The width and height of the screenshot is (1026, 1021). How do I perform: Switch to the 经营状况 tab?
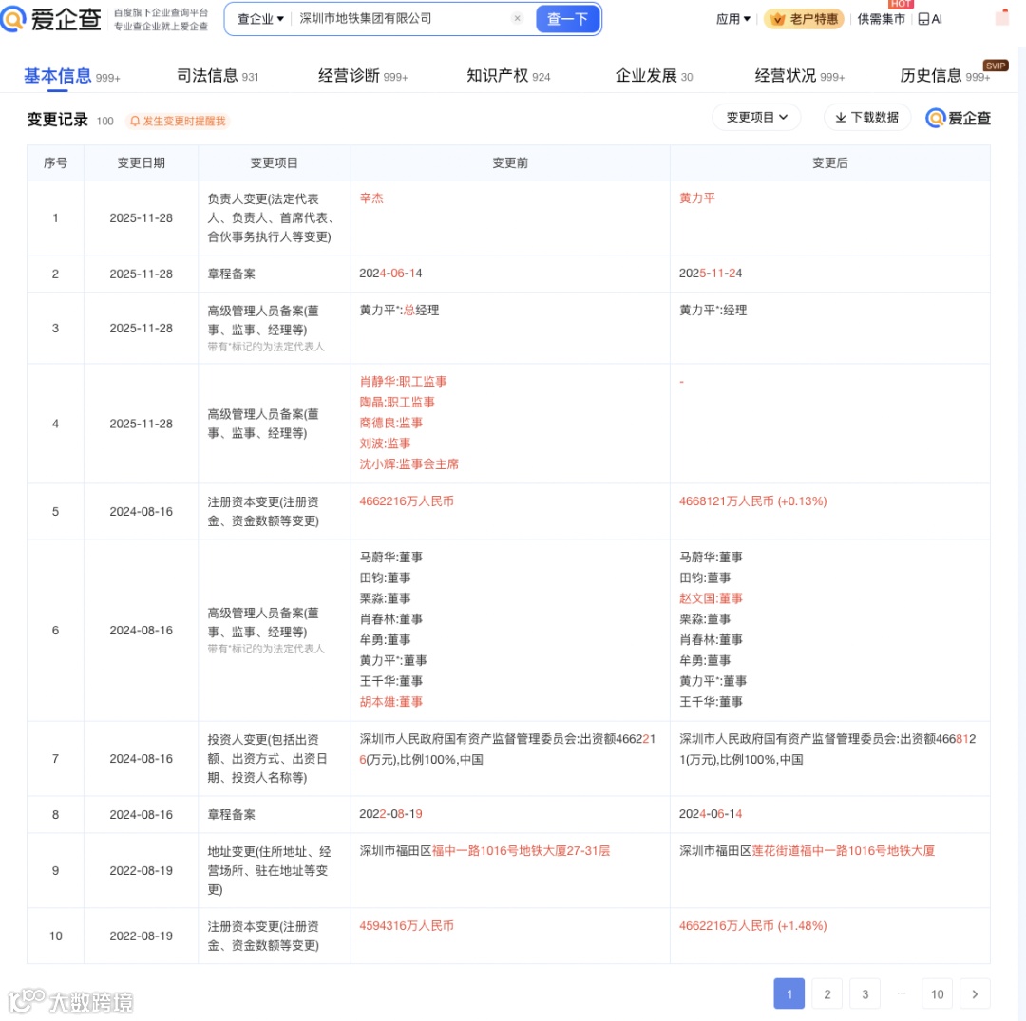pos(800,76)
